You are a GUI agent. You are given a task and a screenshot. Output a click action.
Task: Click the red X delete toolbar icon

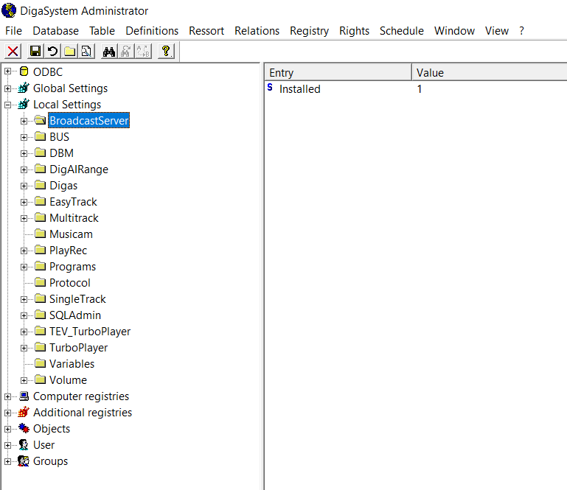13,51
